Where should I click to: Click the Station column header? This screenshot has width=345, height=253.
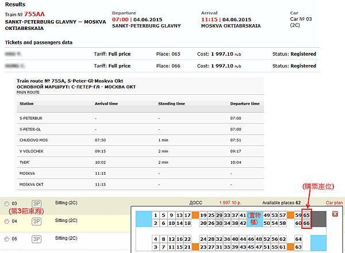[26, 103]
